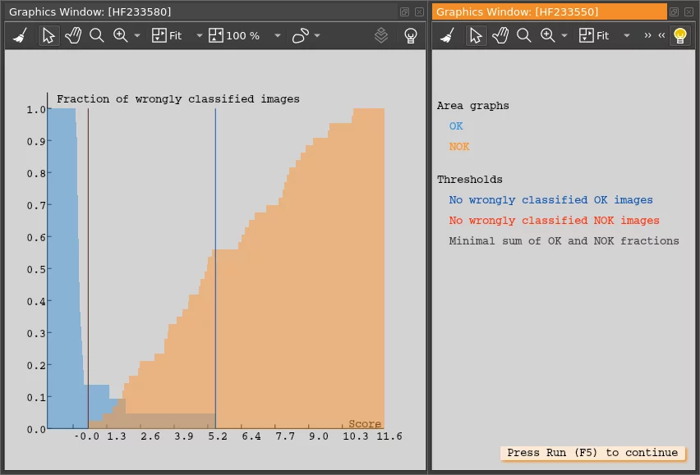
Task: Click the Fit window size button in left window
Action: (x=167, y=36)
